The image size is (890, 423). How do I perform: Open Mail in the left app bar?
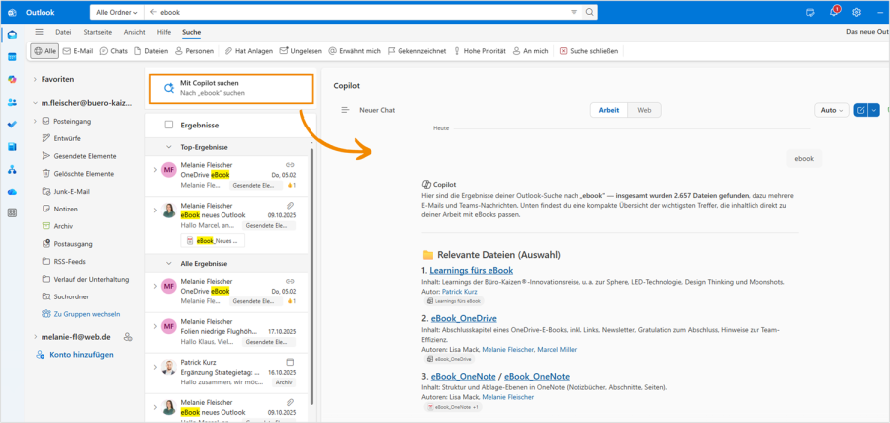pos(12,35)
